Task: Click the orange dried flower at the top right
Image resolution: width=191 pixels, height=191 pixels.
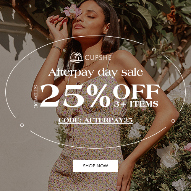Action: point(172,15)
